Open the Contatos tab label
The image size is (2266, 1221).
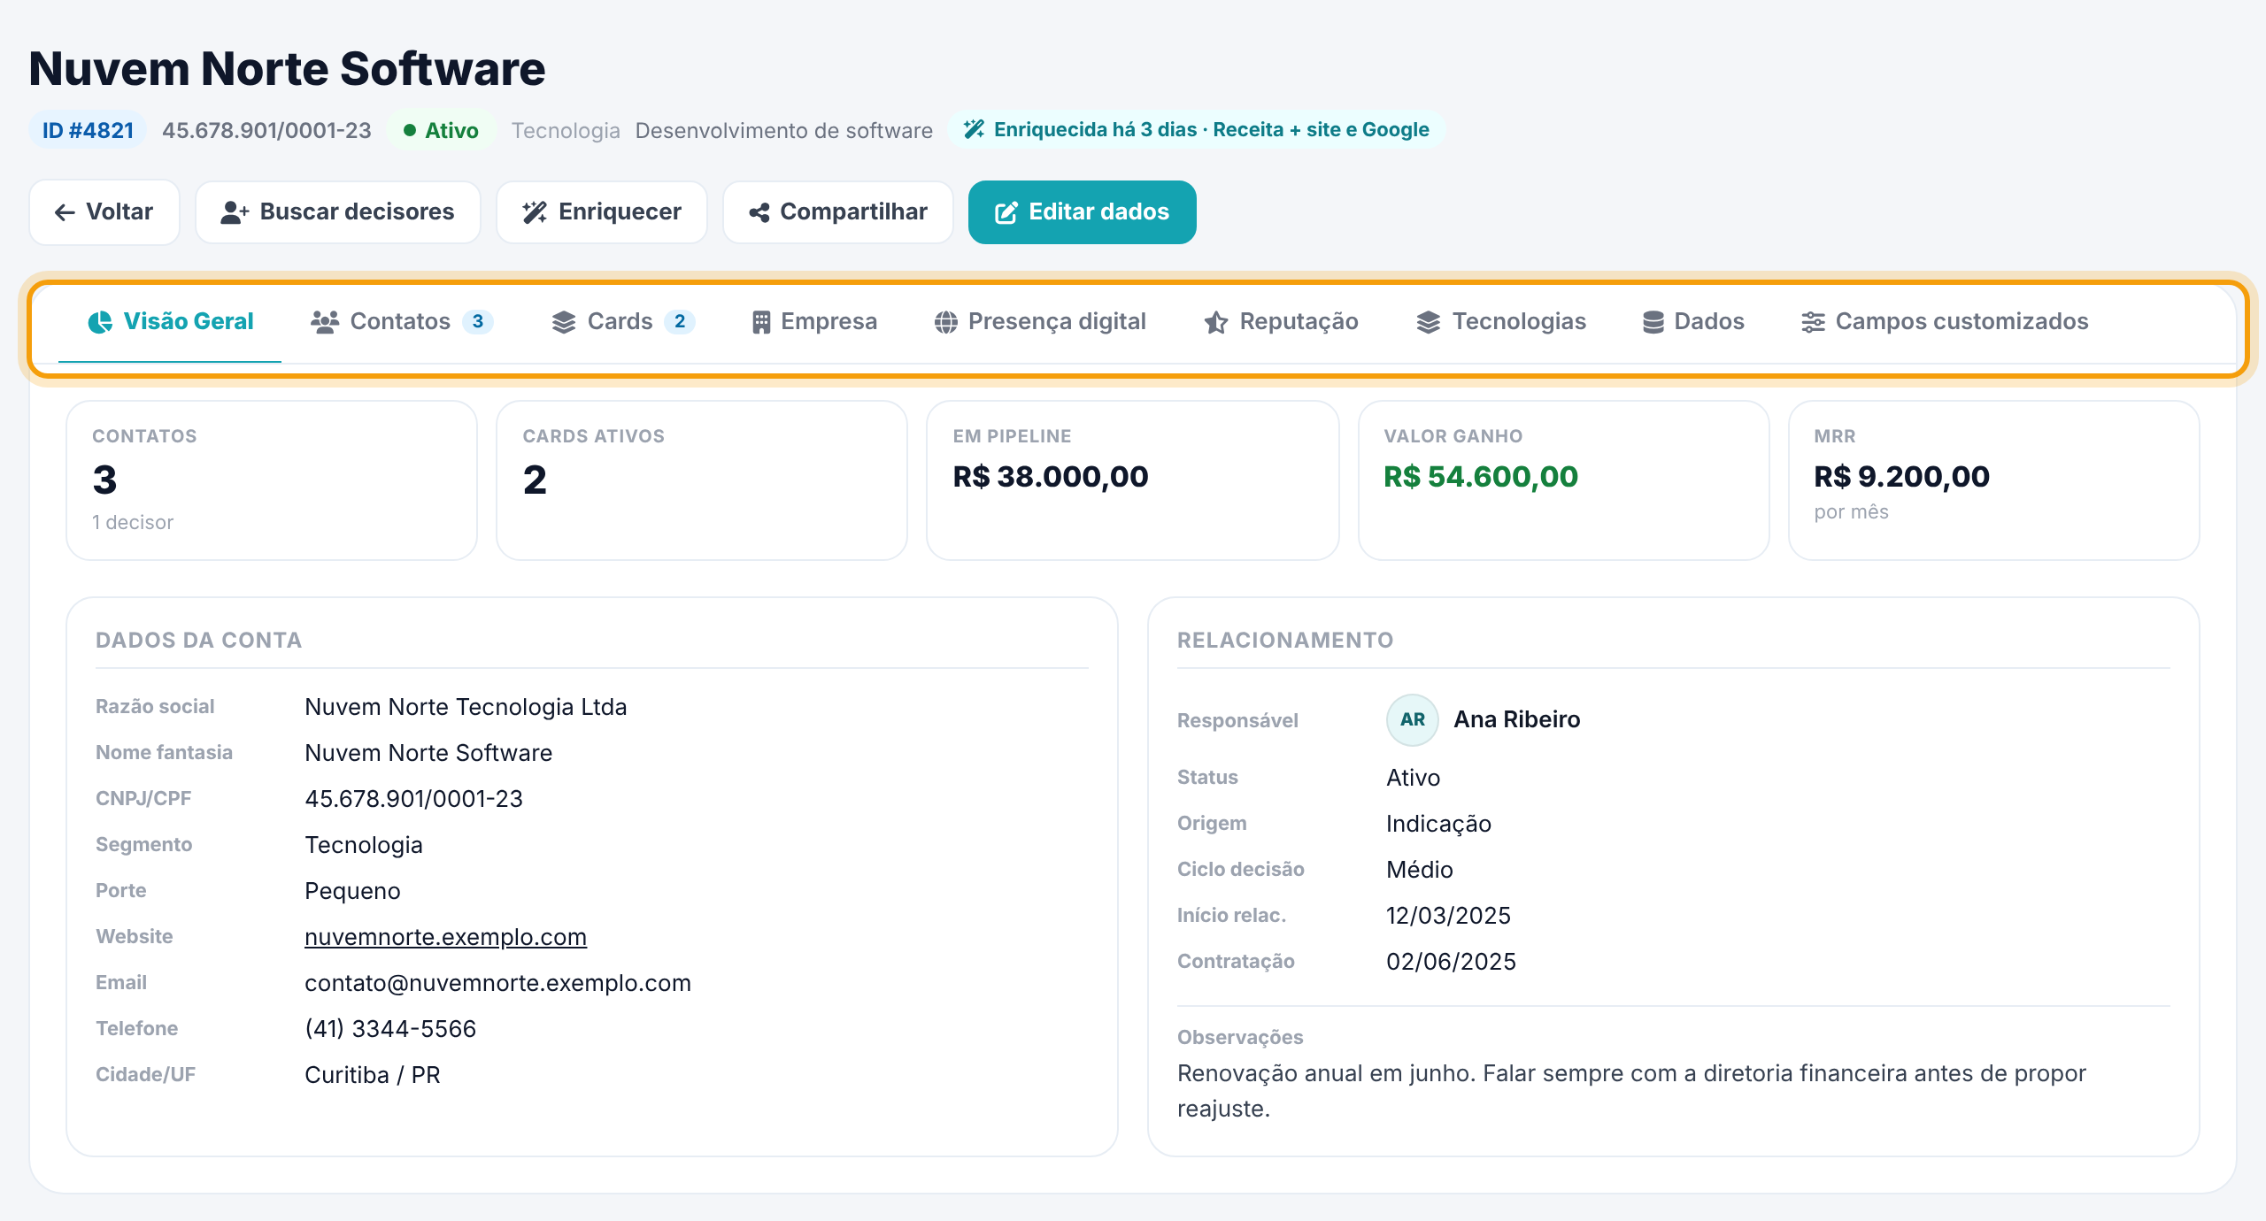[400, 321]
